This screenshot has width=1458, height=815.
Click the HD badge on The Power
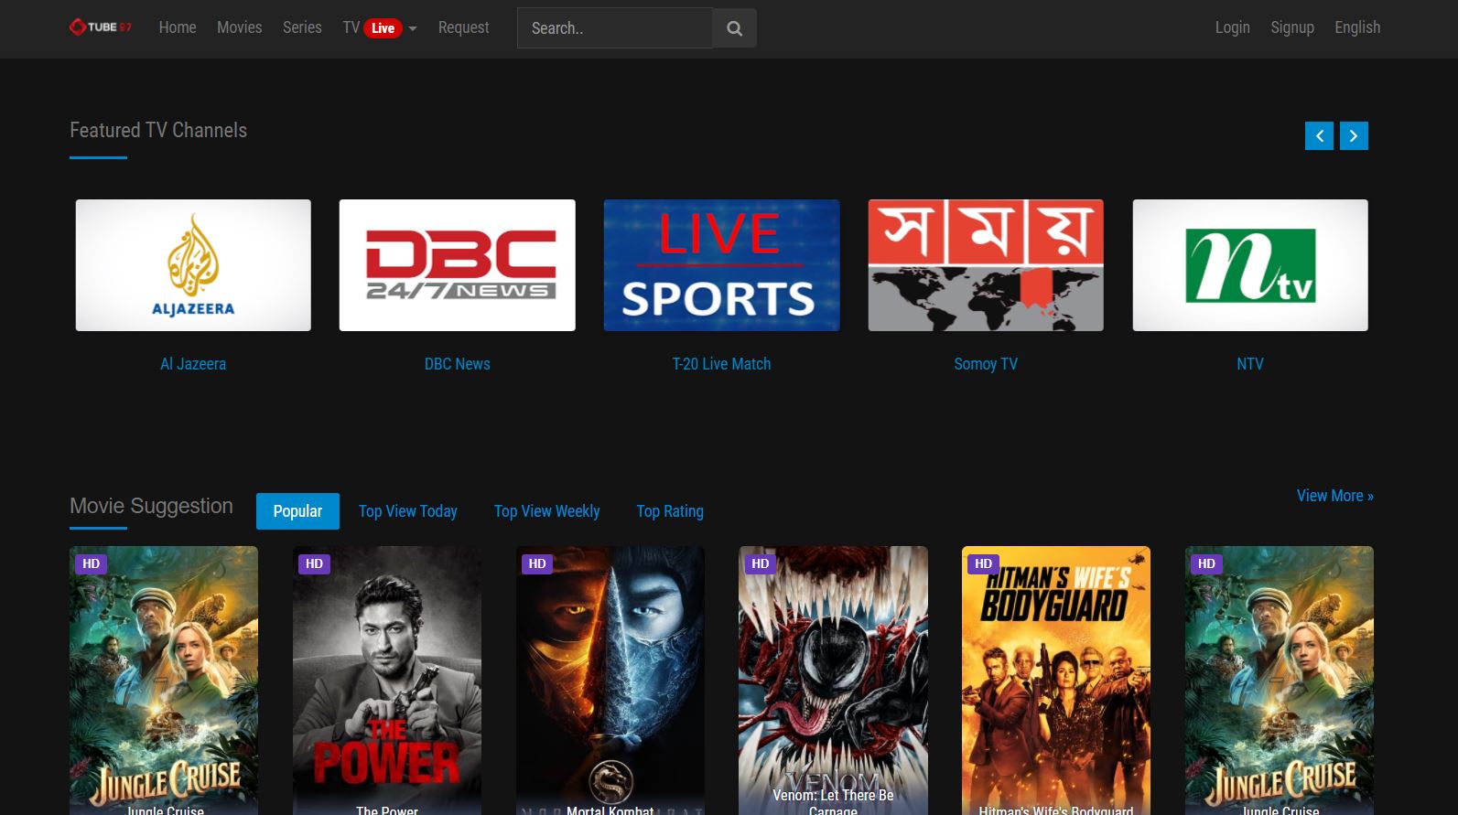(314, 563)
